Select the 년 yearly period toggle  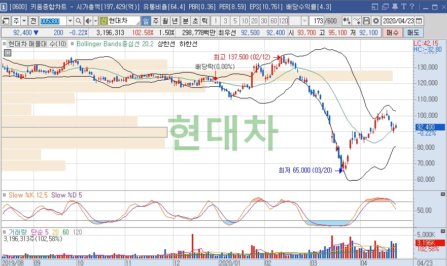[x=175, y=21]
